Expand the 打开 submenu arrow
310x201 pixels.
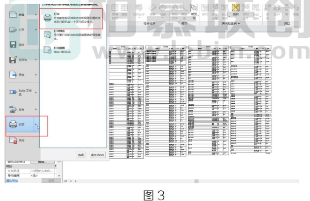[x=36, y=29]
